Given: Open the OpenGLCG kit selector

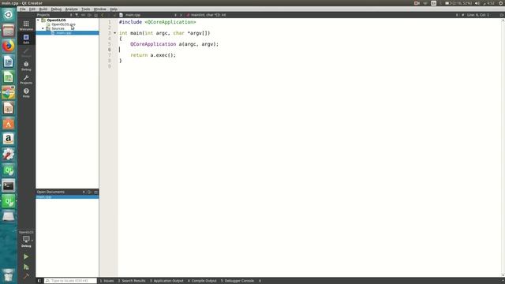Looking at the screenshot, I should coord(26,240).
